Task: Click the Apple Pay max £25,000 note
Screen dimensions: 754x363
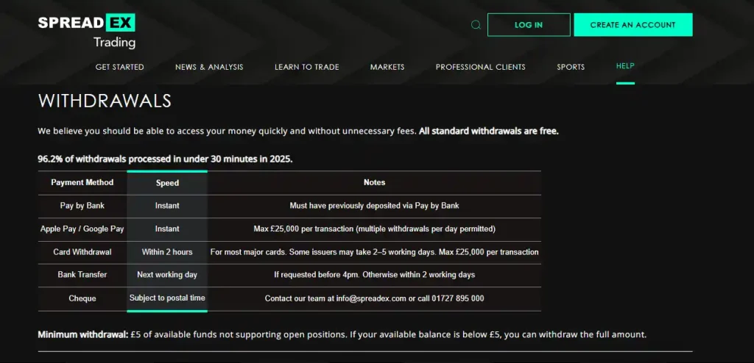Action: [x=374, y=229]
